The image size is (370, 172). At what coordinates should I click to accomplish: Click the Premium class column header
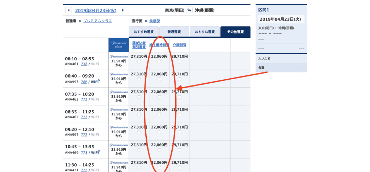pyautogui.click(x=119, y=45)
